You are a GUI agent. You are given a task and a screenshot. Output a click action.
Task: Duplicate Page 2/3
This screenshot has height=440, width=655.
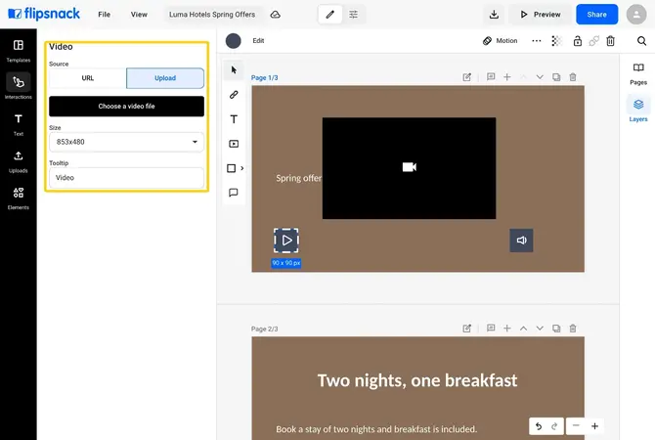[556, 328]
